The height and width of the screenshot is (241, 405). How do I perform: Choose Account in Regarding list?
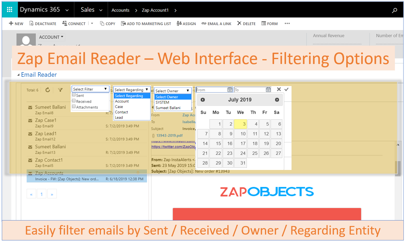(x=132, y=101)
